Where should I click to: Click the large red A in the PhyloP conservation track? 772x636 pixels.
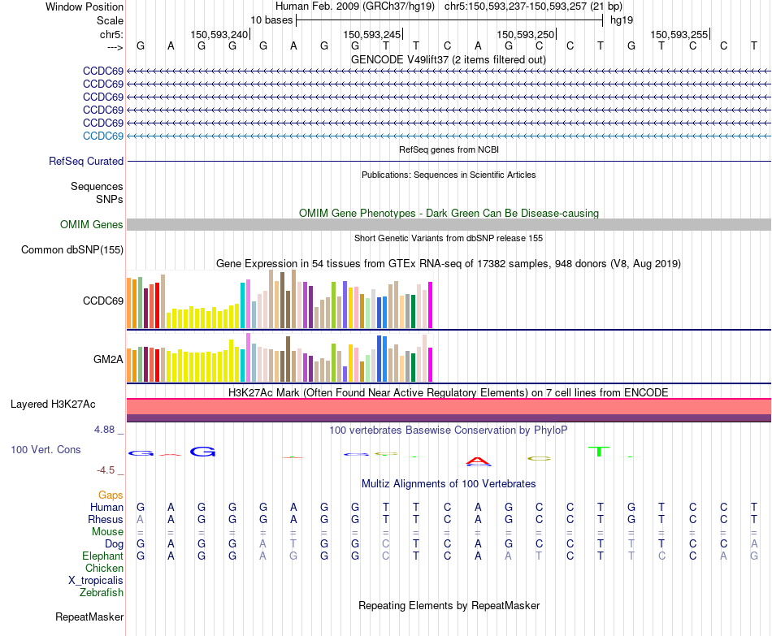pos(479,462)
